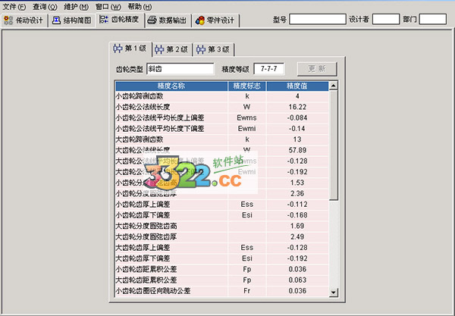The image size is (455, 316).
Task: Click the 齿轮精度 toolbar icon
Action: [104, 20]
